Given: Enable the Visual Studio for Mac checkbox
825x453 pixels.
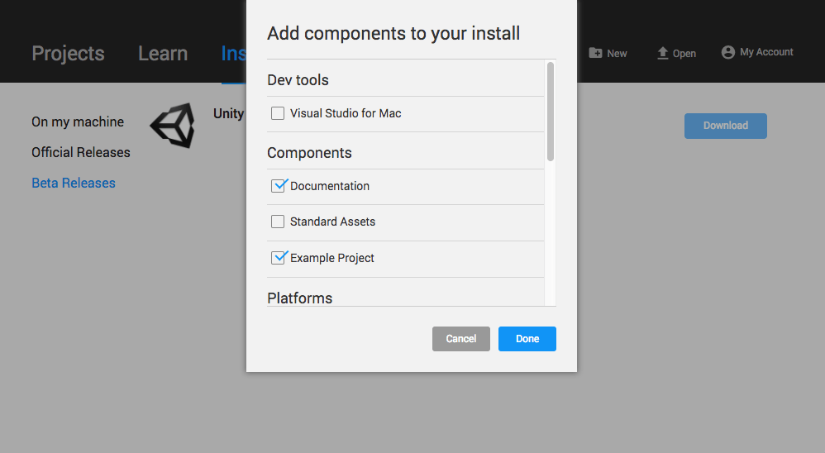Looking at the screenshot, I should [x=277, y=113].
